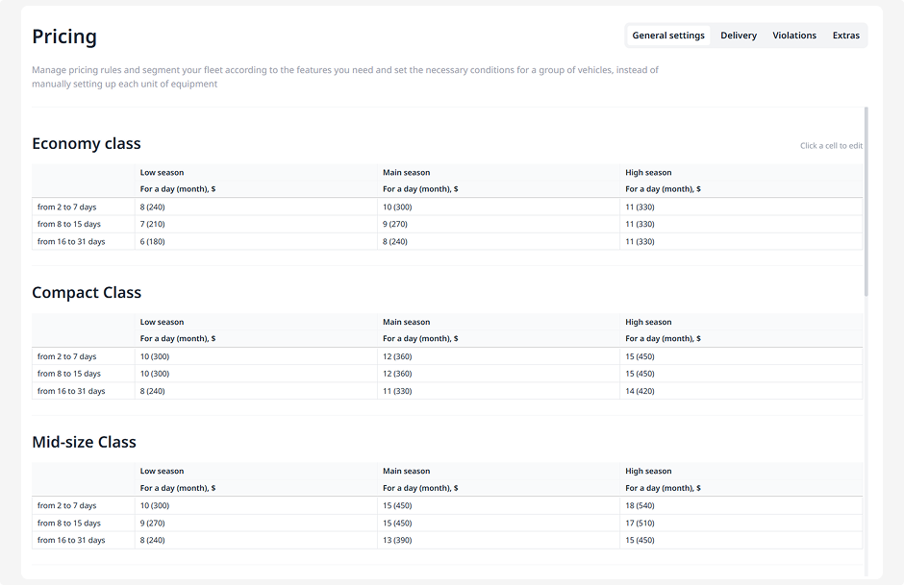Edit Compact main season 16 to 31 days price
This screenshot has width=904, height=585.
[498, 391]
